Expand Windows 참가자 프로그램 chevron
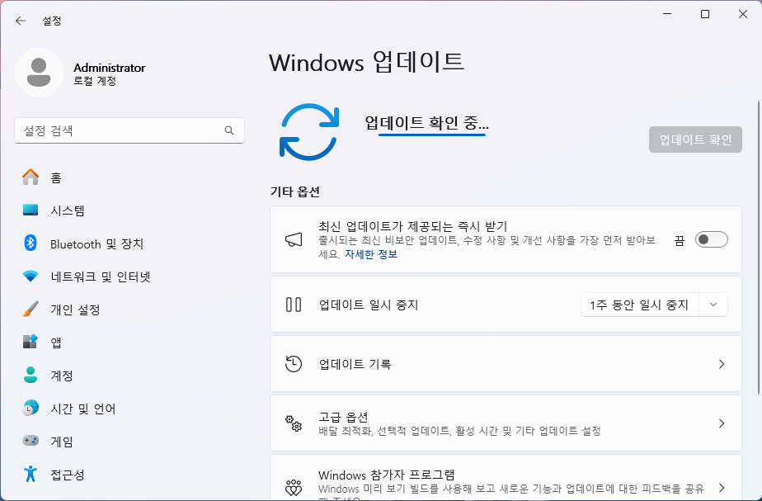 coord(722,487)
